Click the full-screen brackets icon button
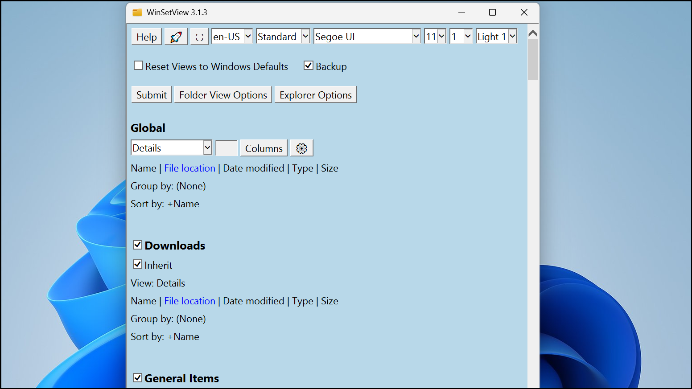The image size is (692, 389). click(199, 37)
